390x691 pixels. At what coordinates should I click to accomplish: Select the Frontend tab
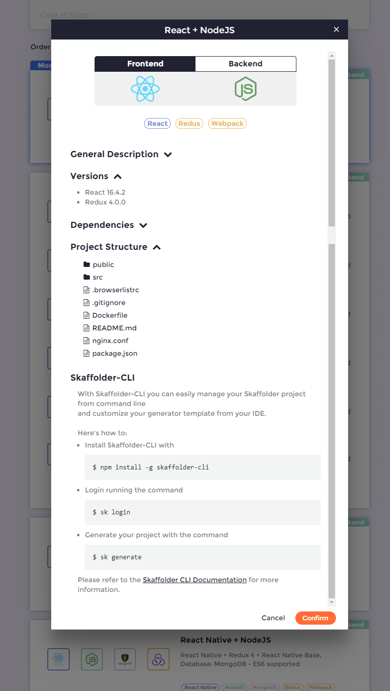tap(145, 64)
